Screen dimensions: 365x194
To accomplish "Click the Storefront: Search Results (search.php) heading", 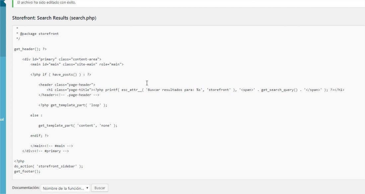I will 54,18.
